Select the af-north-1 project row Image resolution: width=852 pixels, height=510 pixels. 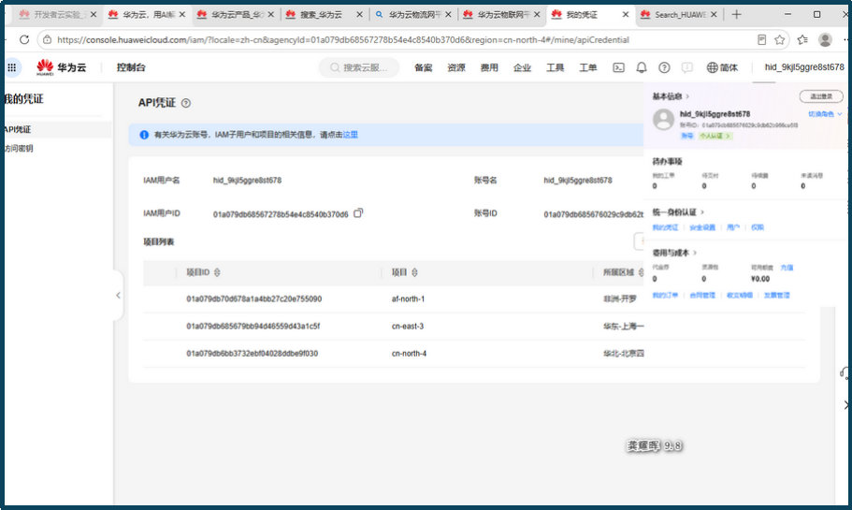click(x=474, y=299)
